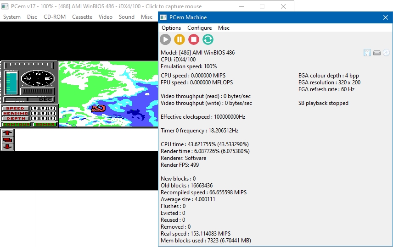Click the 'Render FPS: 499' text

(x=180, y=165)
